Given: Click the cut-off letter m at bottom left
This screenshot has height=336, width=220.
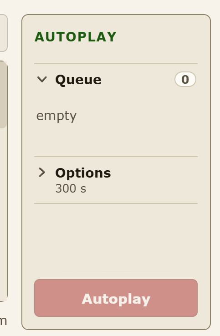Looking at the screenshot, I should 4,321.
